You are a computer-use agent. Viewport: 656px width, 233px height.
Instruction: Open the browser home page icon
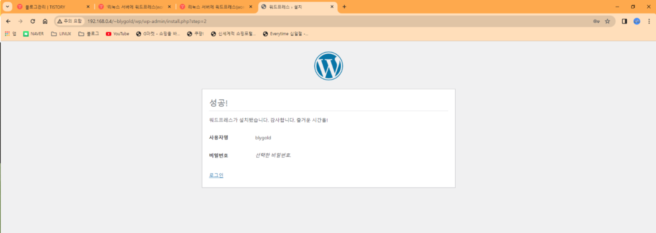click(45, 21)
